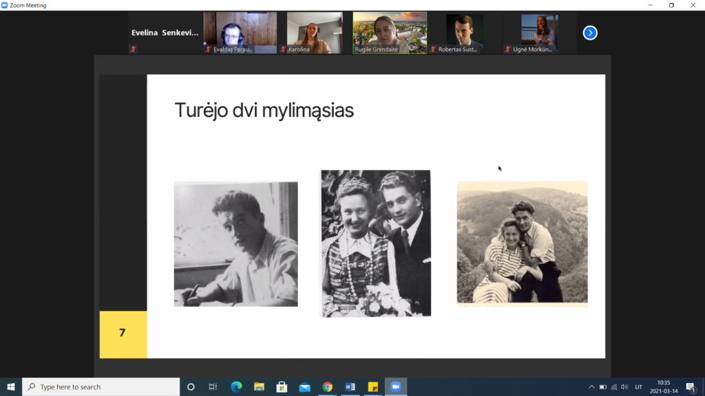Open the volume control in tray
This screenshot has width=705, height=396.
[x=624, y=387]
